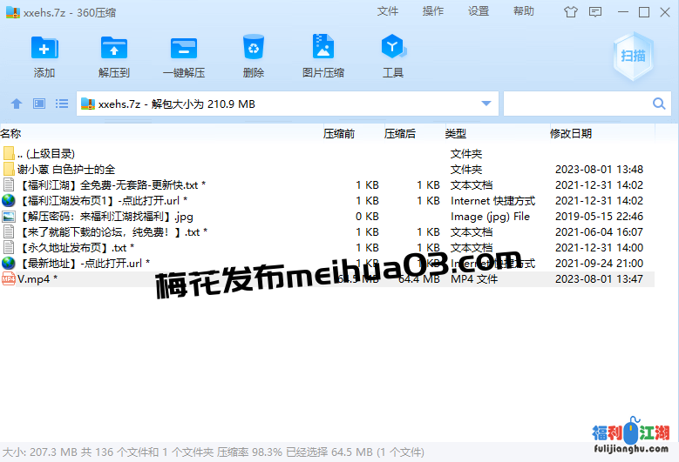Select file 【来了就能下载的论坛，纯免费！】.txt
679x462 pixels.
(x=114, y=232)
